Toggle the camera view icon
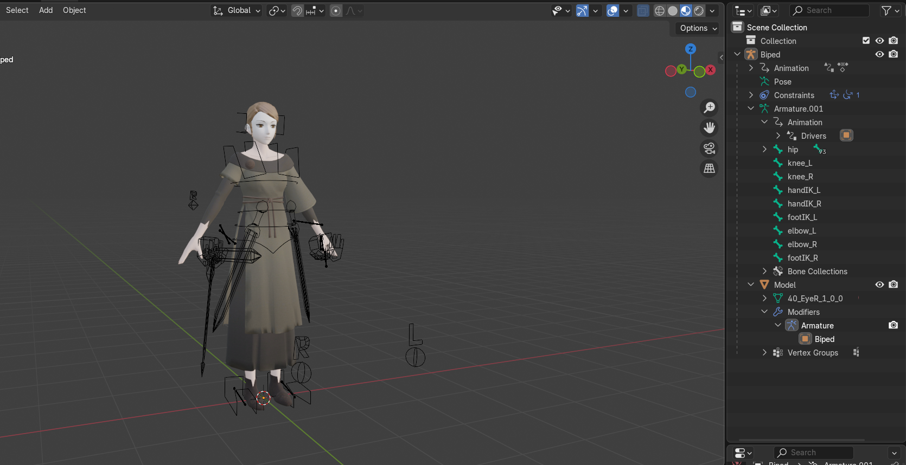 tap(709, 148)
